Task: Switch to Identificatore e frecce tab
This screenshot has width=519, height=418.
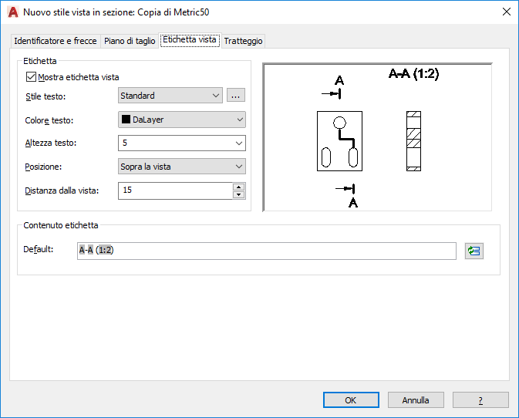Action: click(56, 41)
